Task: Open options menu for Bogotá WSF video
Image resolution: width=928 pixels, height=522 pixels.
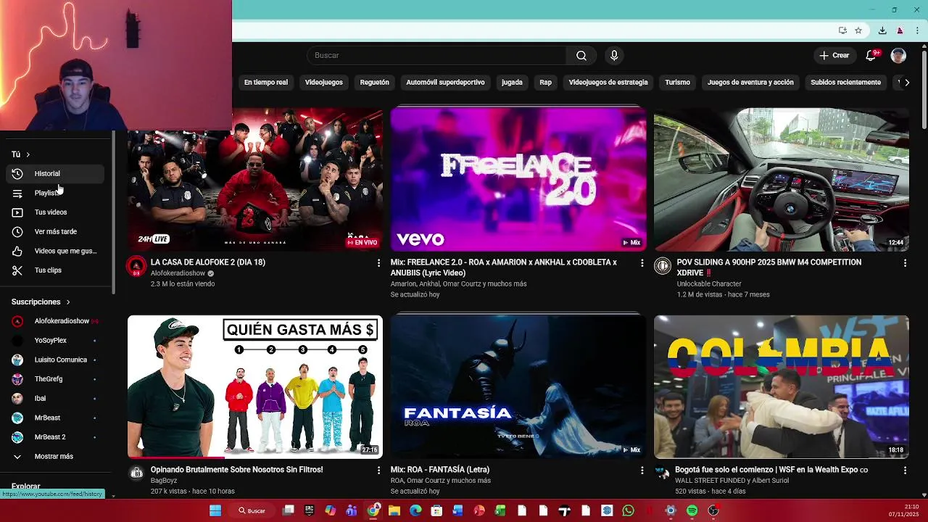Action: point(905,471)
